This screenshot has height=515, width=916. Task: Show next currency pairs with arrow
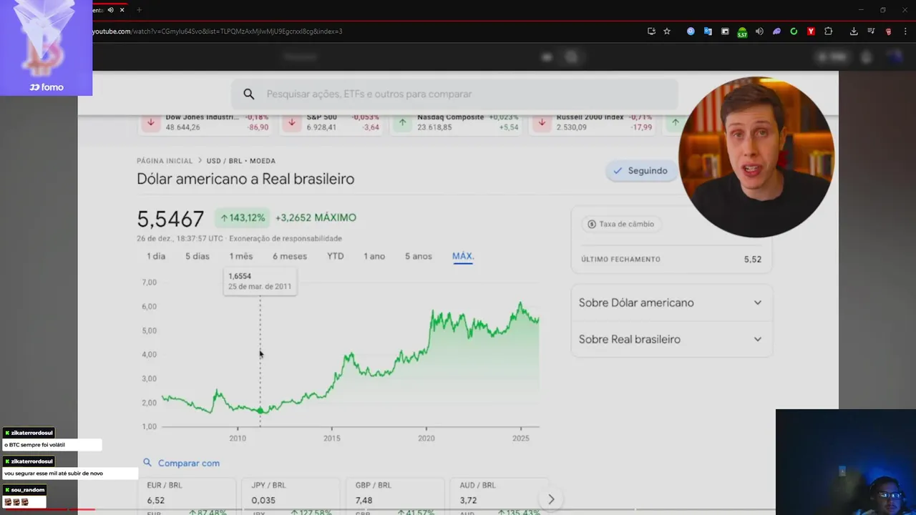(x=551, y=499)
